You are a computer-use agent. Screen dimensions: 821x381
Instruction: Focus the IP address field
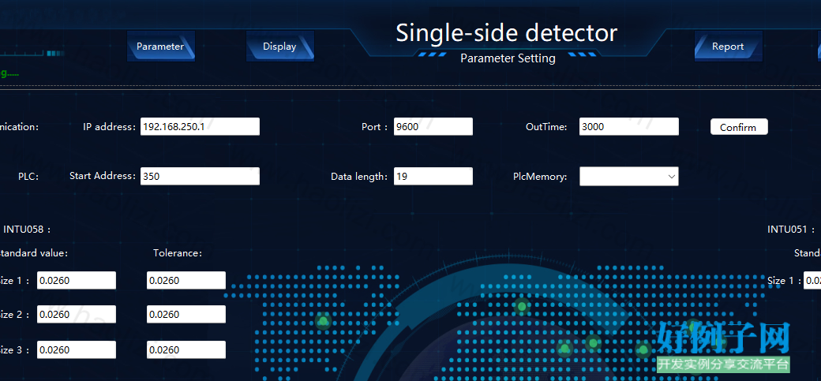pos(200,127)
